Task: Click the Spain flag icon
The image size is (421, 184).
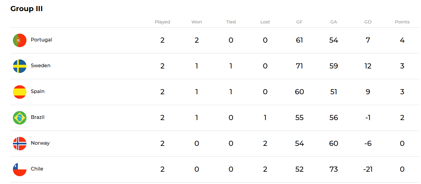Action: (20, 92)
